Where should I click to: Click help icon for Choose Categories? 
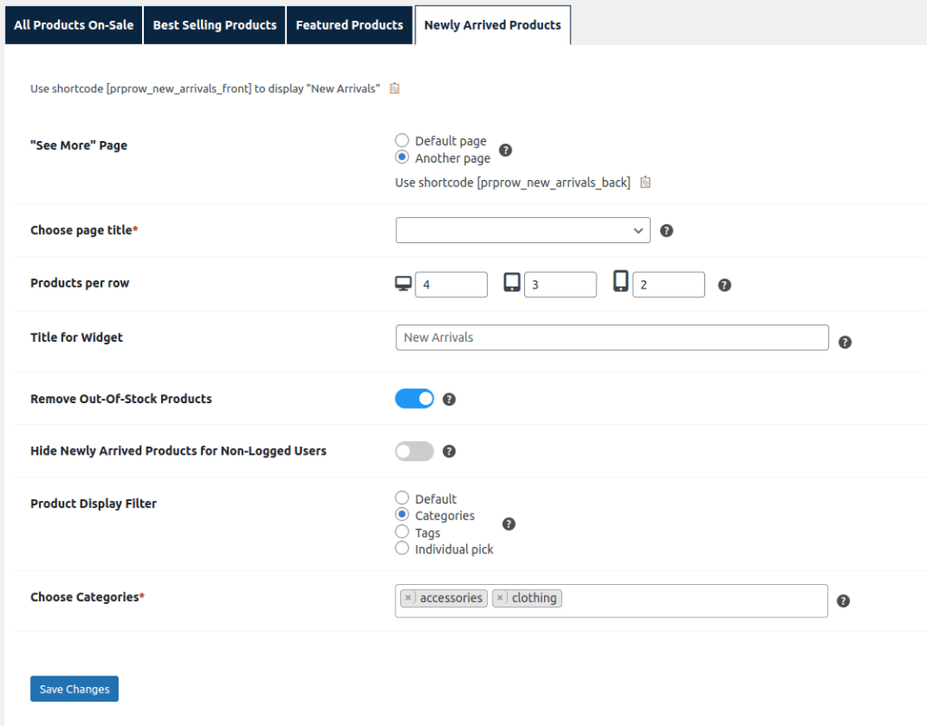pos(843,601)
